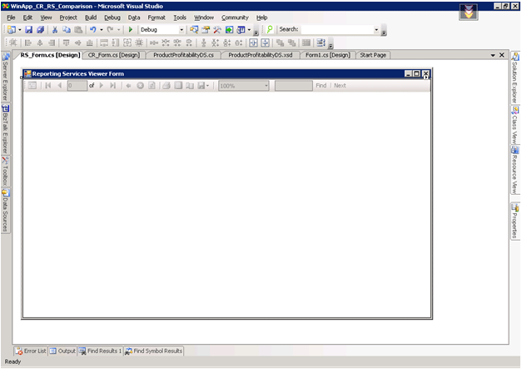
Task: Click the Save All icon
Action: (40, 30)
